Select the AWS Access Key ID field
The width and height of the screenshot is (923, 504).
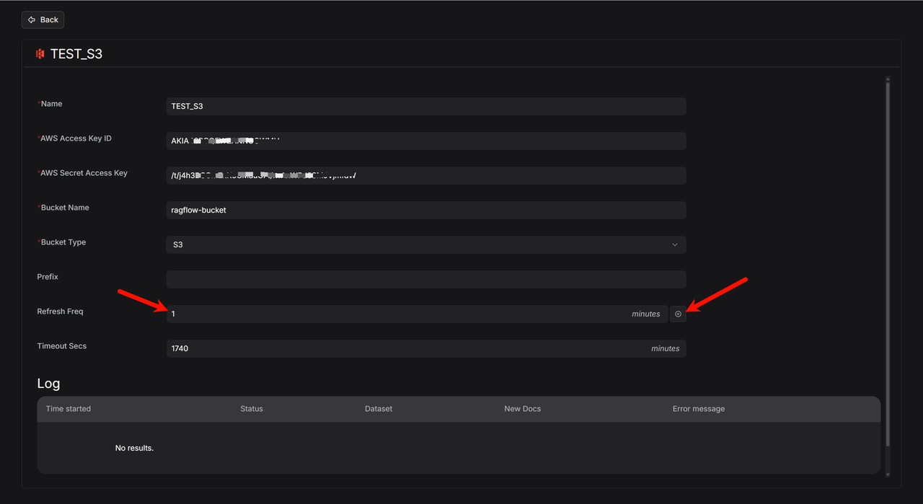(425, 141)
